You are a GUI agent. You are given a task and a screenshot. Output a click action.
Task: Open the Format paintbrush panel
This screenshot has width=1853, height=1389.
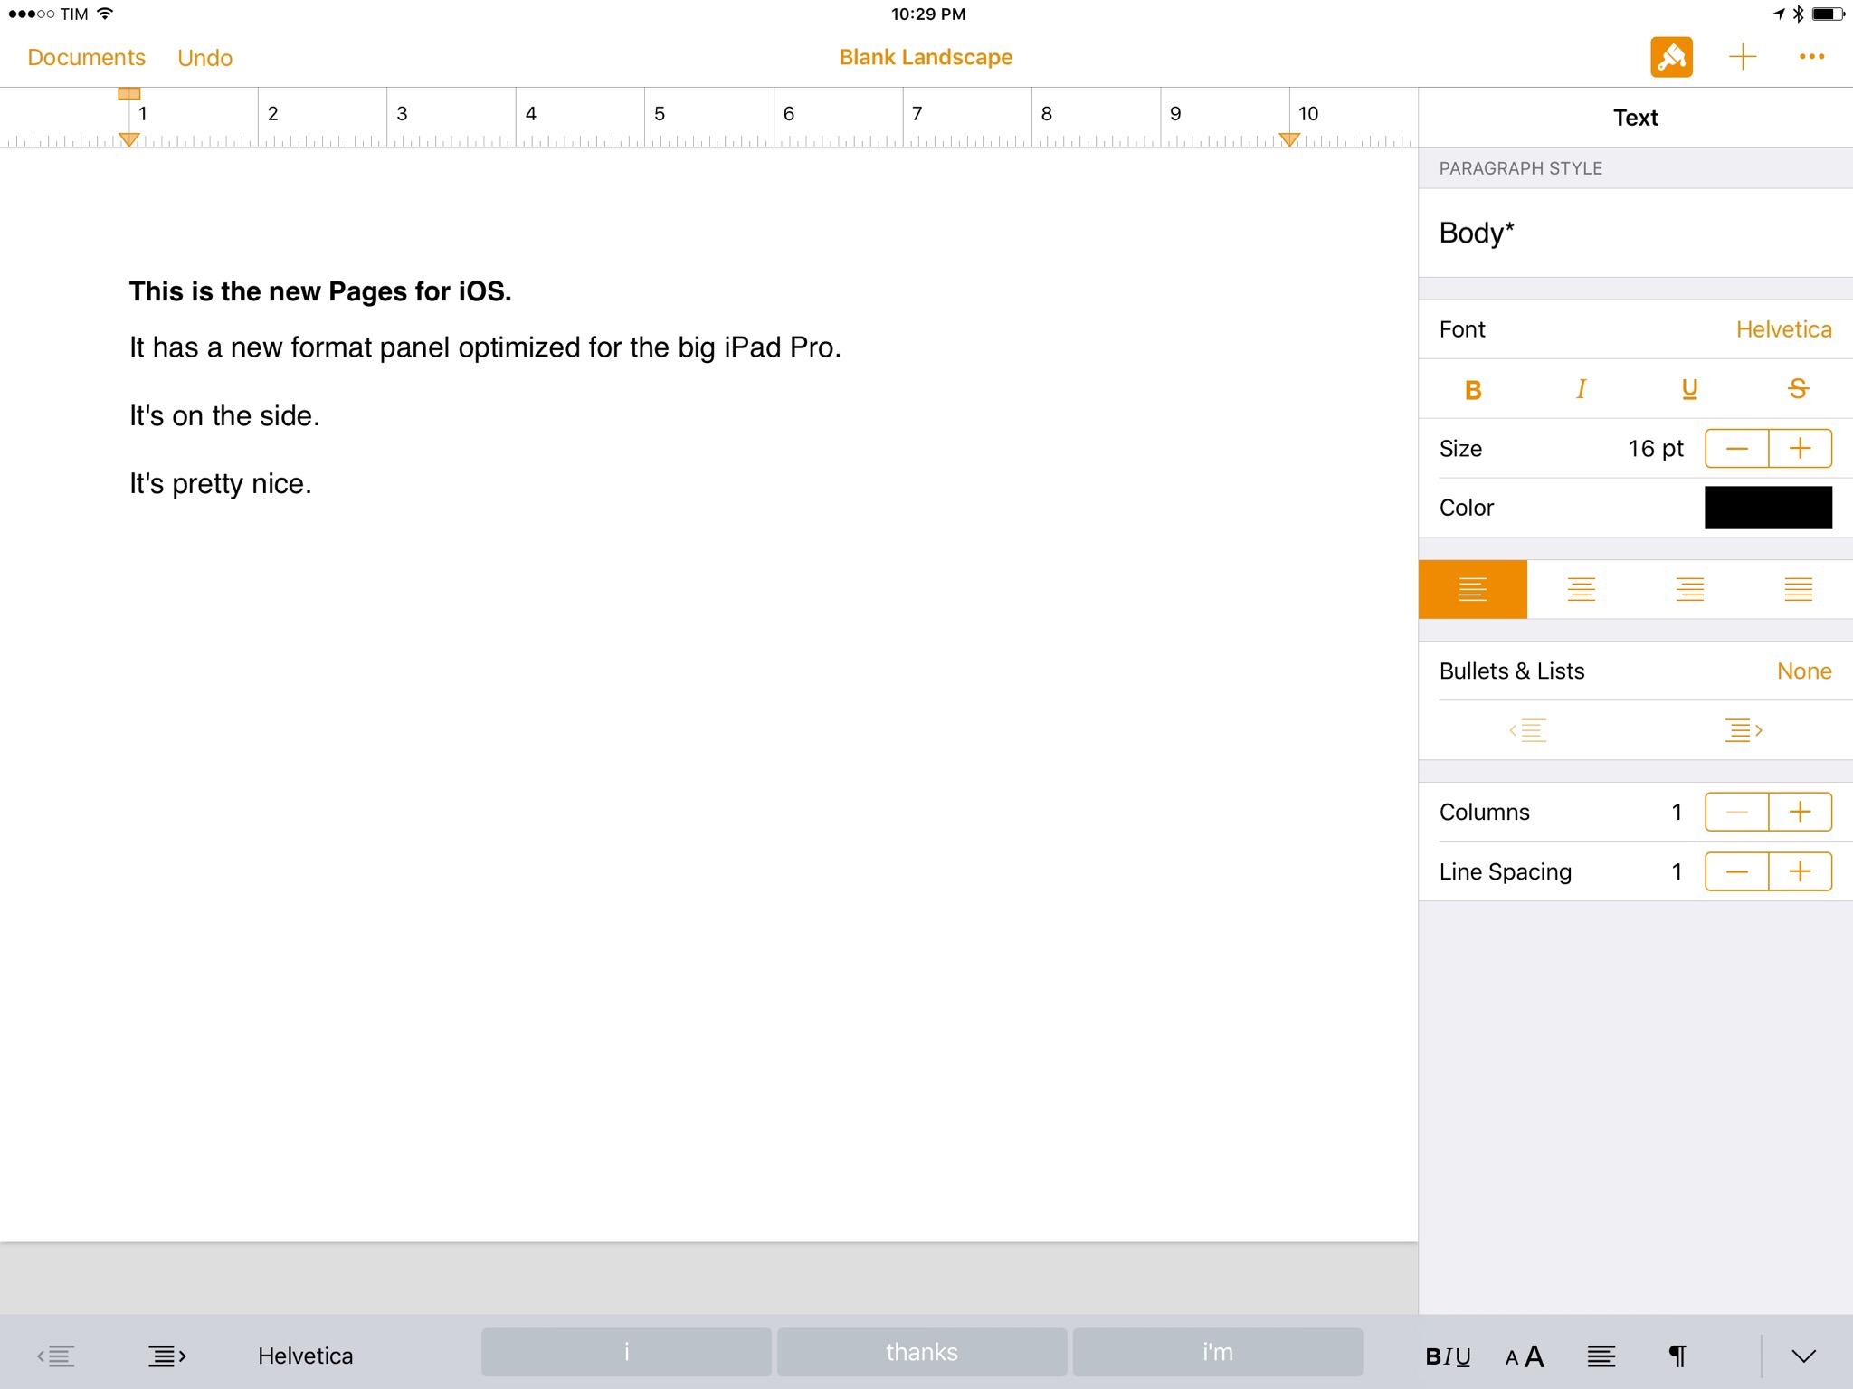click(x=1671, y=57)
